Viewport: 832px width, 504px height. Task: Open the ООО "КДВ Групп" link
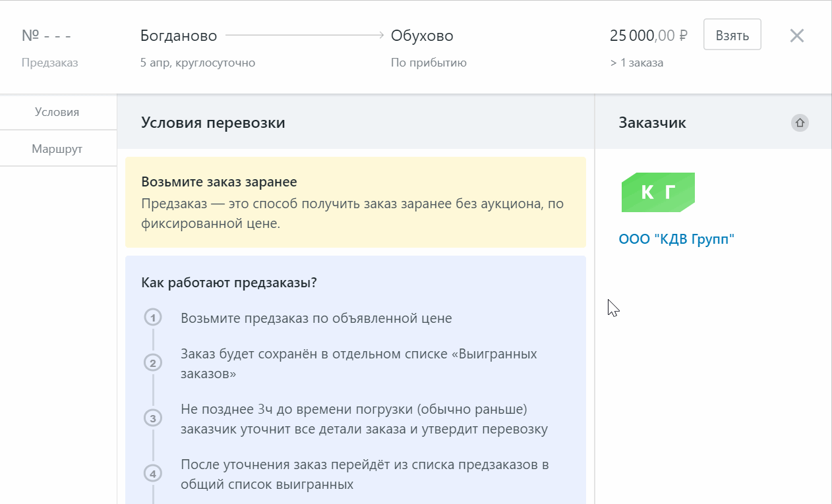coord(676,239)
